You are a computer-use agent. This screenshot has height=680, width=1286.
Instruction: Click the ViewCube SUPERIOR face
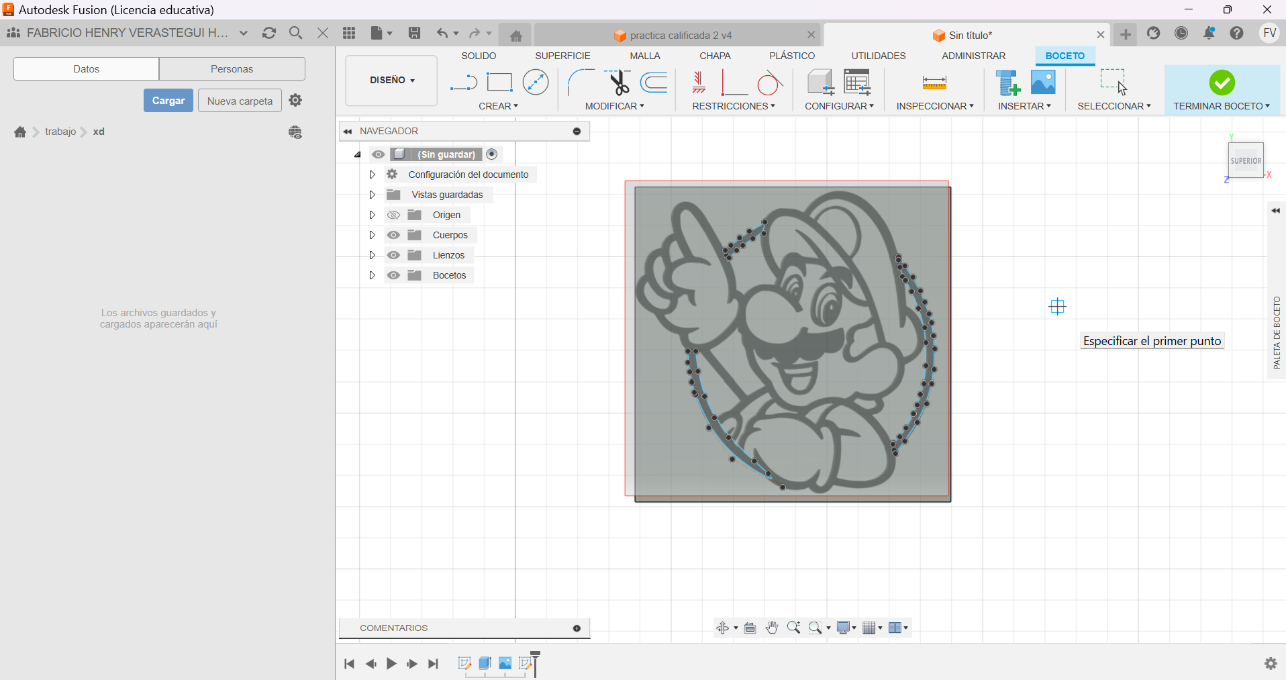tap(1246, 160)
